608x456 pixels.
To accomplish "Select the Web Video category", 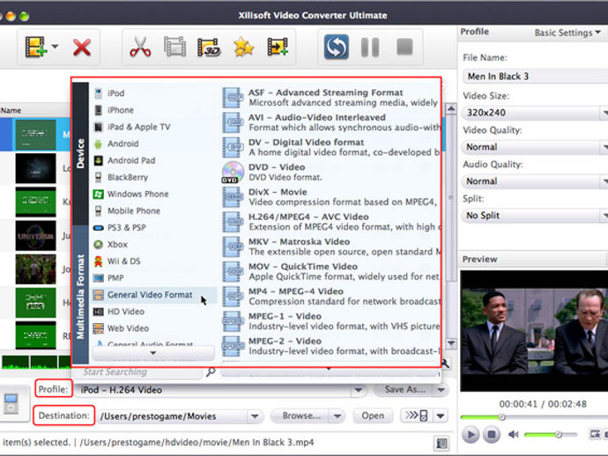I will click(x=153, y=328).
